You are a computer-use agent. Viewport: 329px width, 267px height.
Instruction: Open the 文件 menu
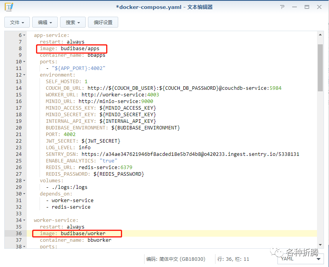click(17, 22)
